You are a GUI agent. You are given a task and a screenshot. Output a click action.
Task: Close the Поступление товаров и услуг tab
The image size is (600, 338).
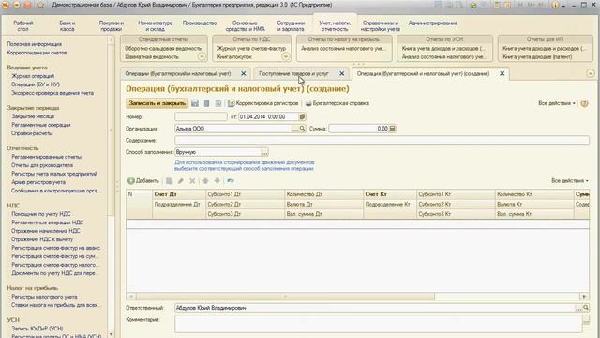341,73
